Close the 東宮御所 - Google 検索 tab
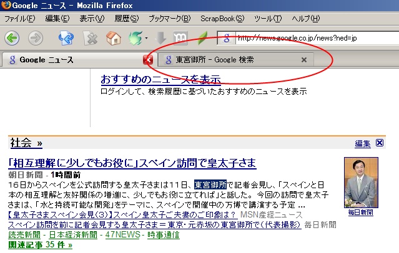 point(304,60)
